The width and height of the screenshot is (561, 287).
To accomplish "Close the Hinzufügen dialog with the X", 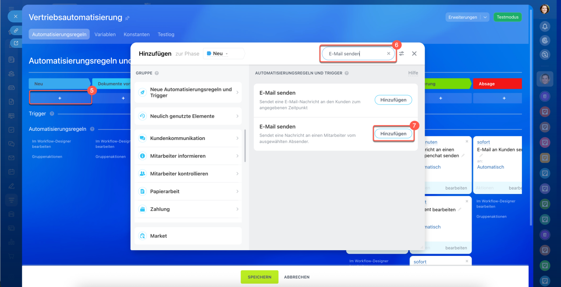I will pyautogui.click(x=414, y=54).
